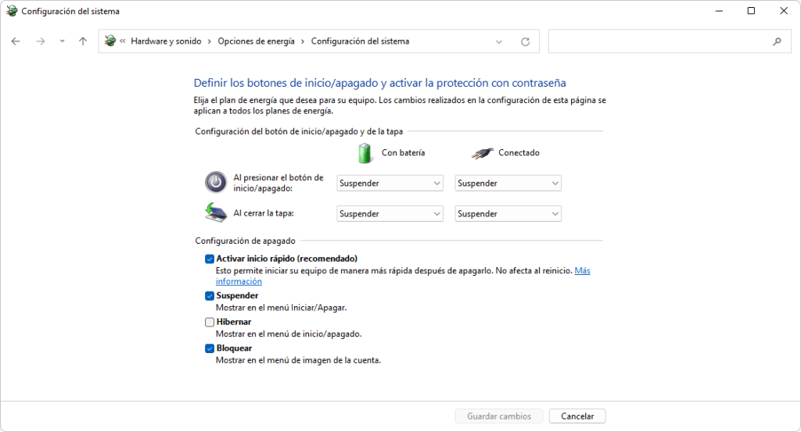Click the Guardar cambios button

(499, 416)
